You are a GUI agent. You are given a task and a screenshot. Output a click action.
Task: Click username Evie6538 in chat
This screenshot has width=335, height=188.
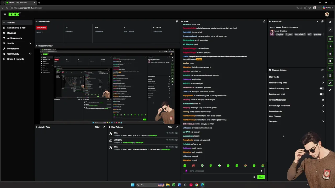pyautogui.click(x=187, y=32)
